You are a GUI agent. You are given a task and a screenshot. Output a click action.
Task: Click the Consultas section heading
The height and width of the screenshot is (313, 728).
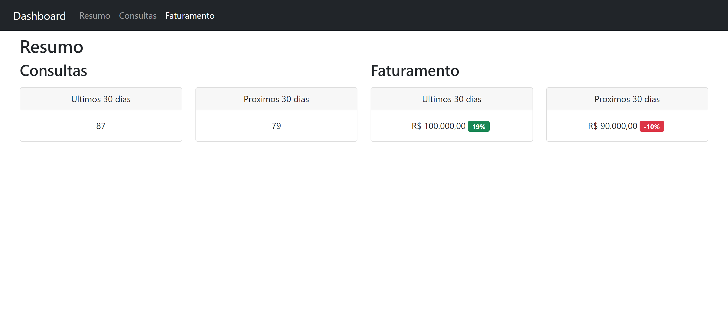pos(53,71)
